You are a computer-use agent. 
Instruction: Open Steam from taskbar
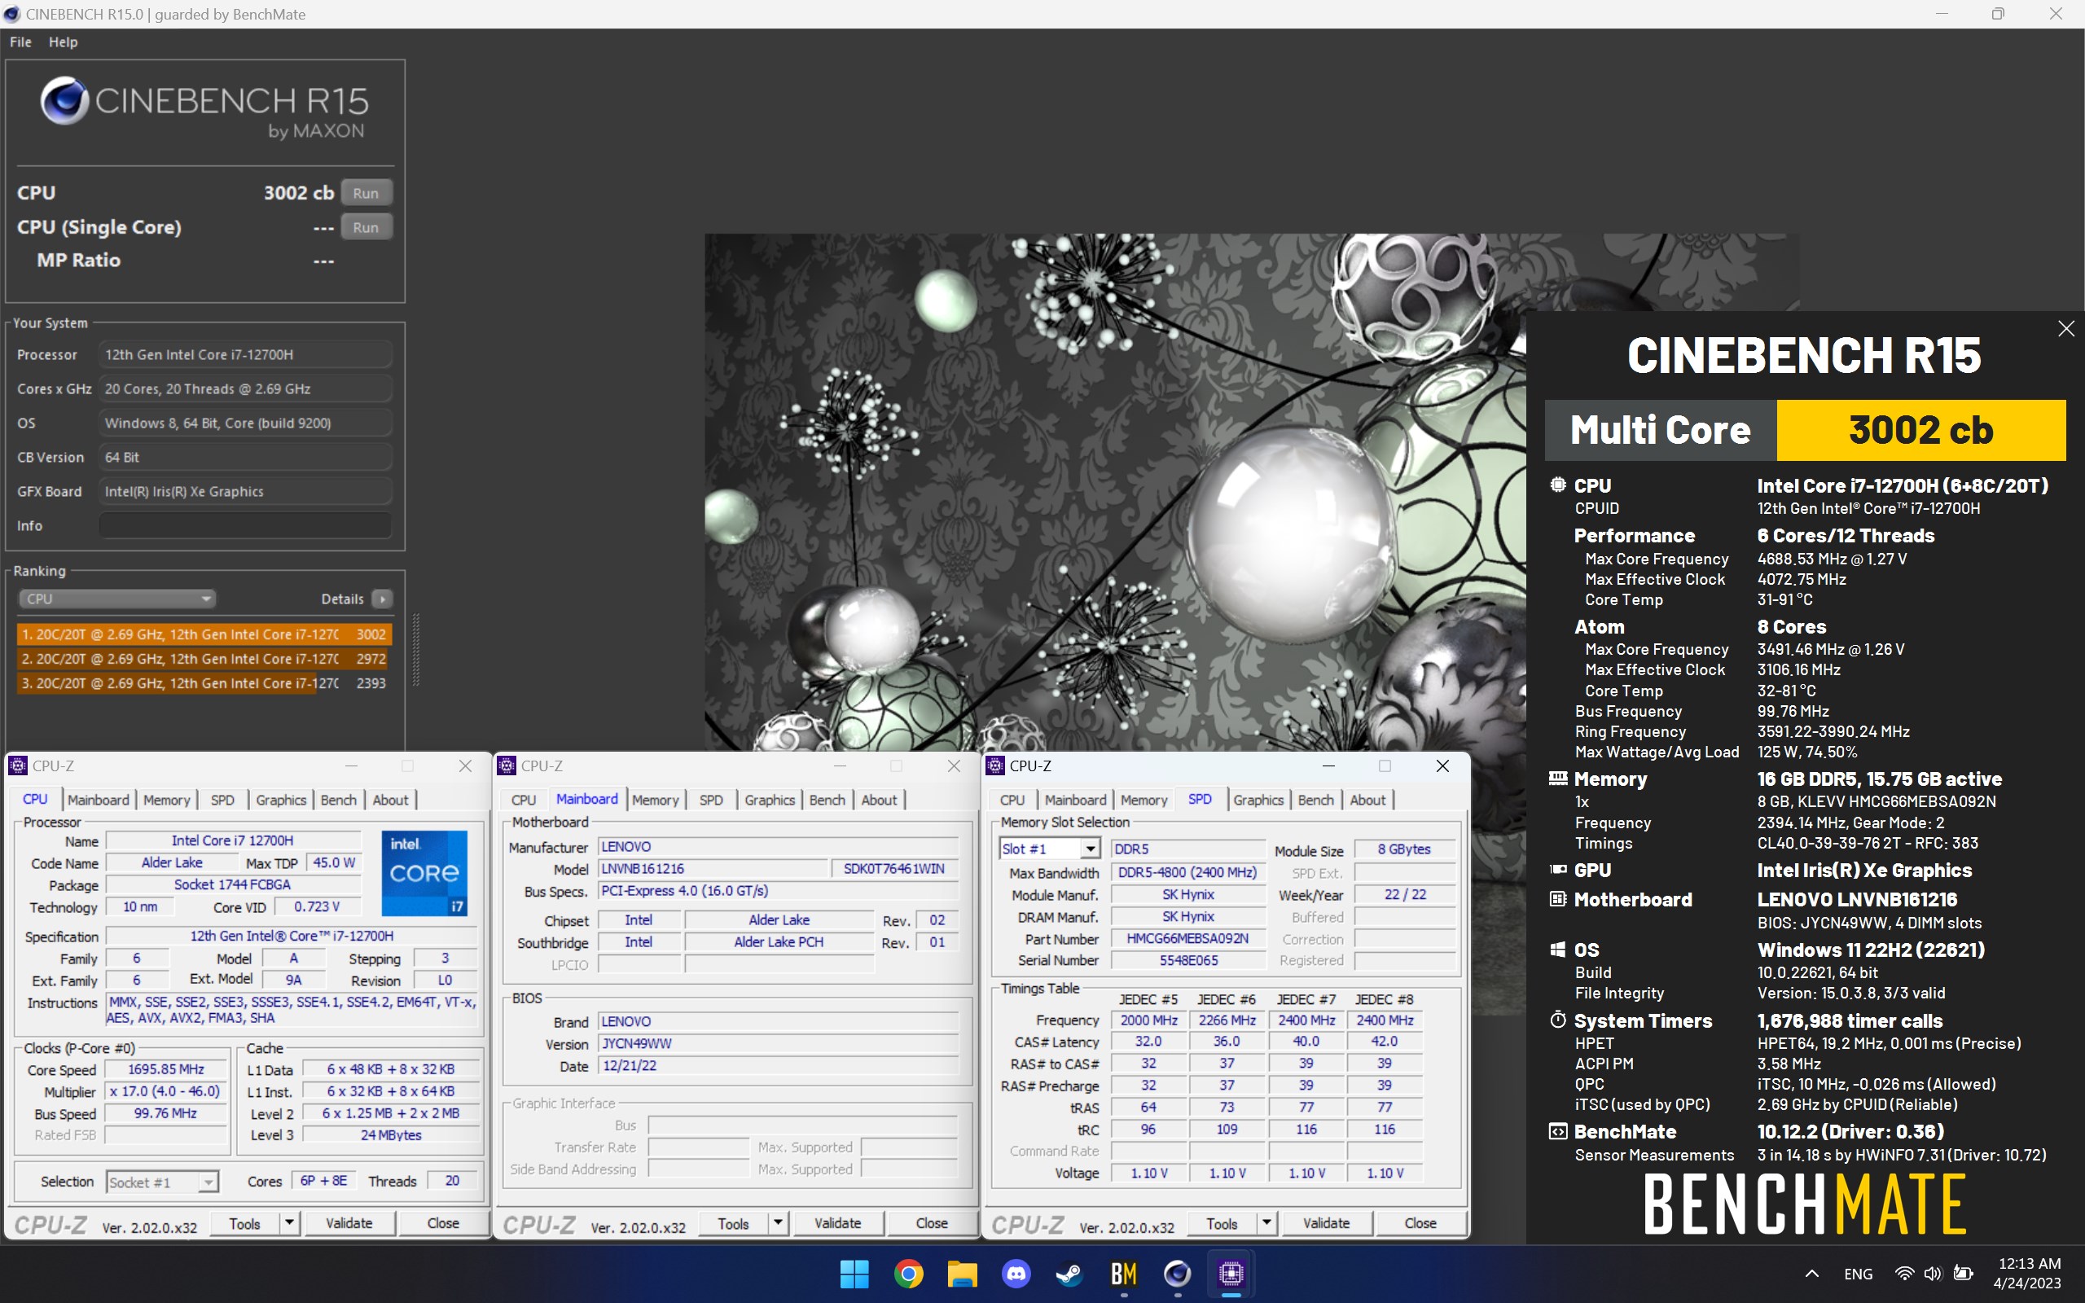coord(1070,1273)
